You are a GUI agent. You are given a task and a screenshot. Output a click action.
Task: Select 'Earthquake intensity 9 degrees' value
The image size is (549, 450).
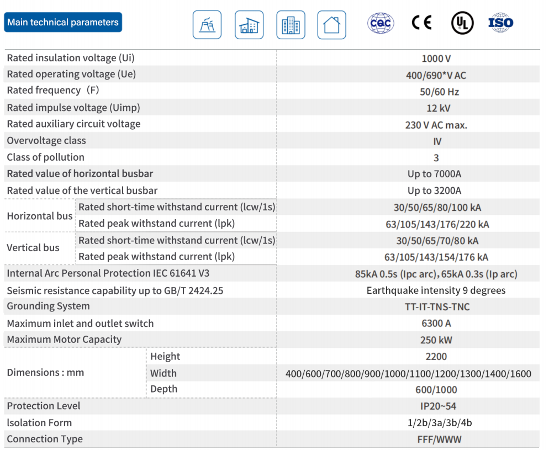(x=436, y=290)
